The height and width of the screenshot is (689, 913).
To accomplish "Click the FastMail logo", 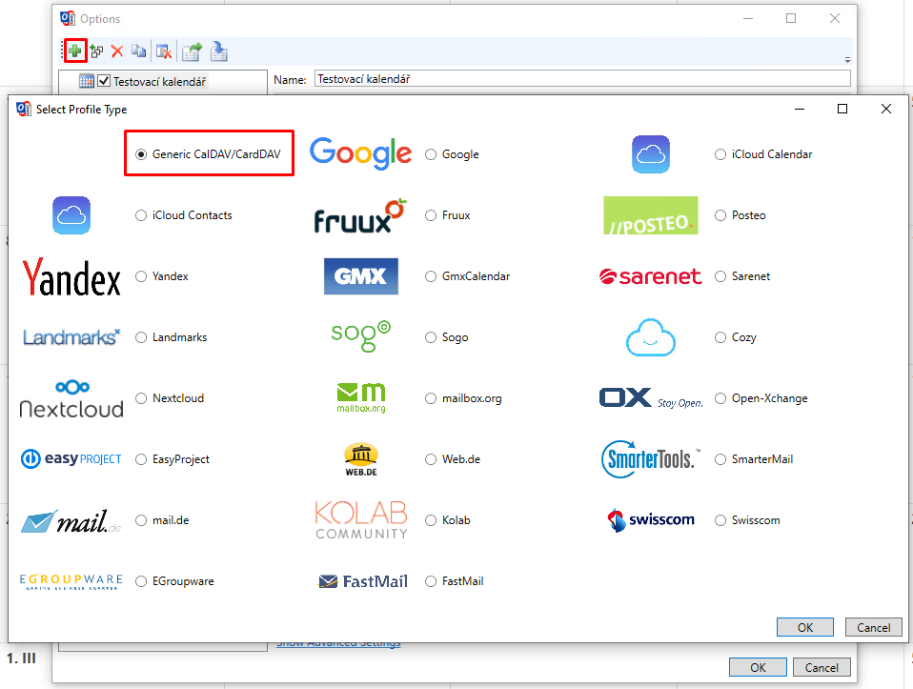I will [x=363, y=581].
